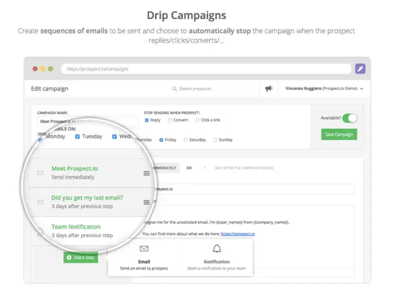The width and height of the screenshot is (401, 294).
Task: Open the Meet Prospect.io step
Action: click(75, 169)
